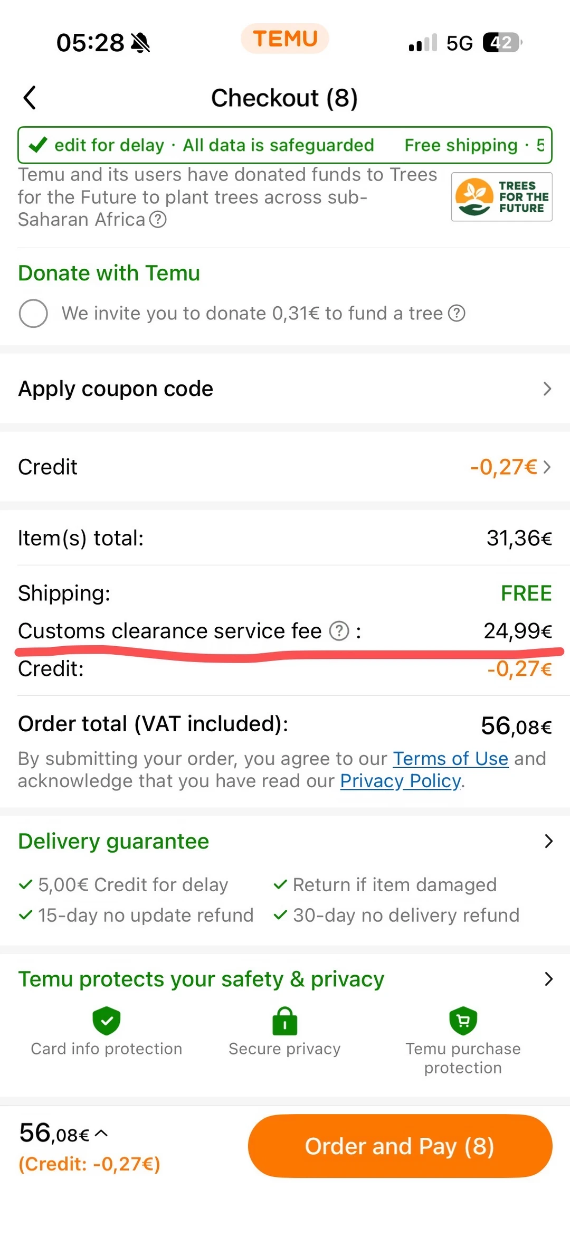Open the Terms of Use link
This screenshot has height=1236, width=570.
click(x=451, y=758)
